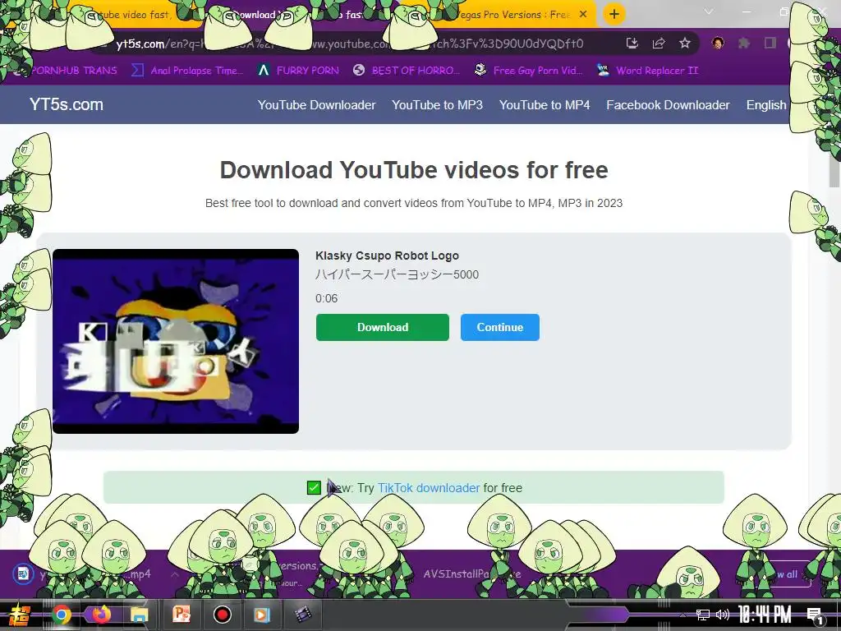
Task: Open the Windows Start button
Action: pos(21,615)
